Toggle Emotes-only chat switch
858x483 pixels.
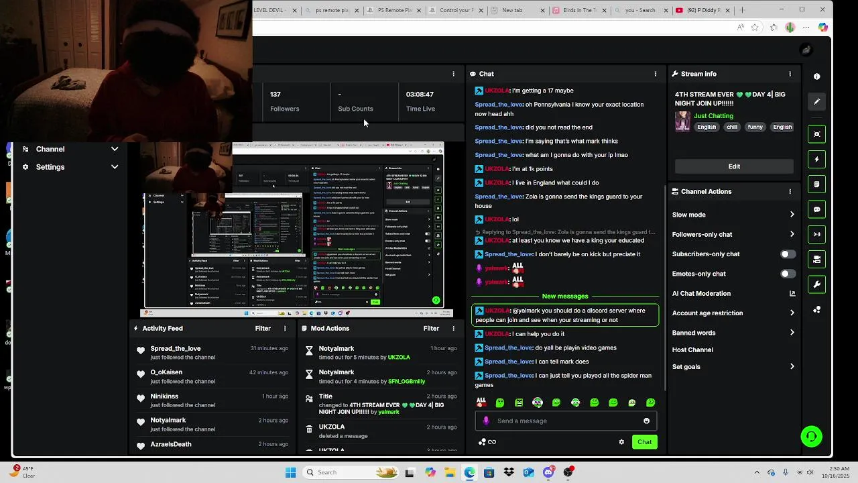pos(788,274)
